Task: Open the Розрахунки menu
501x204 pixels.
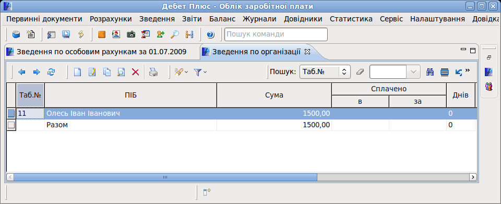Action: click(111, 19)
